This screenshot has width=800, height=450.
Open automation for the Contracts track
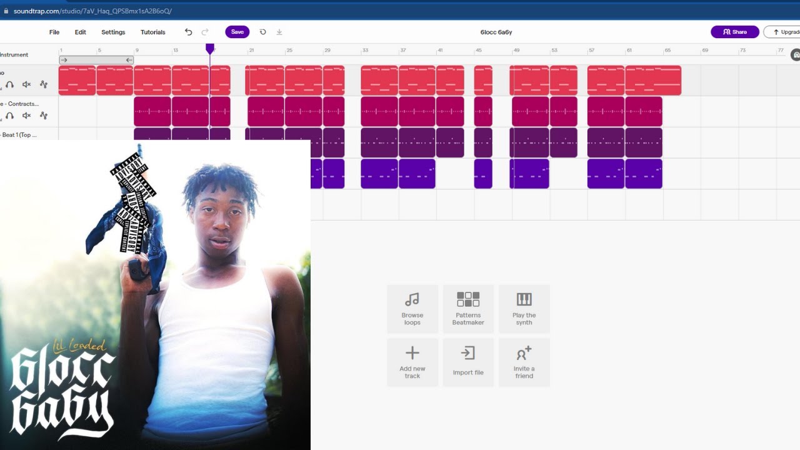(x=44, y=116)
